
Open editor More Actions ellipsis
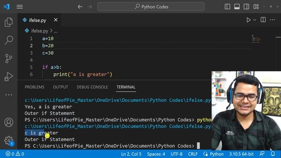coord(272,20)
